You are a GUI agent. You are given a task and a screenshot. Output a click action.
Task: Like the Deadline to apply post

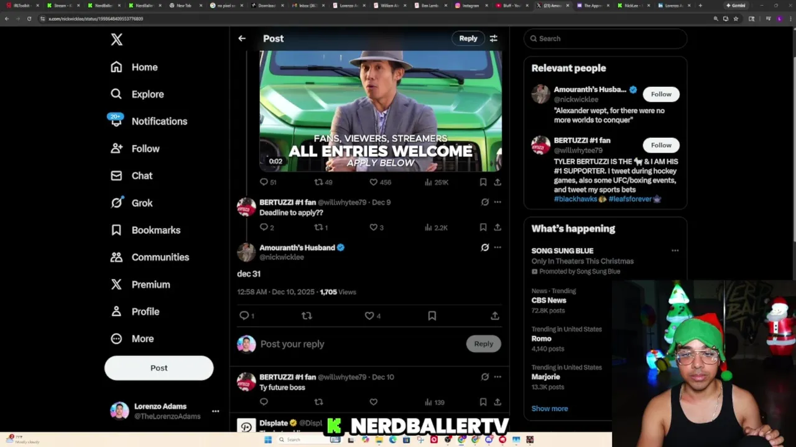[376, 227]
